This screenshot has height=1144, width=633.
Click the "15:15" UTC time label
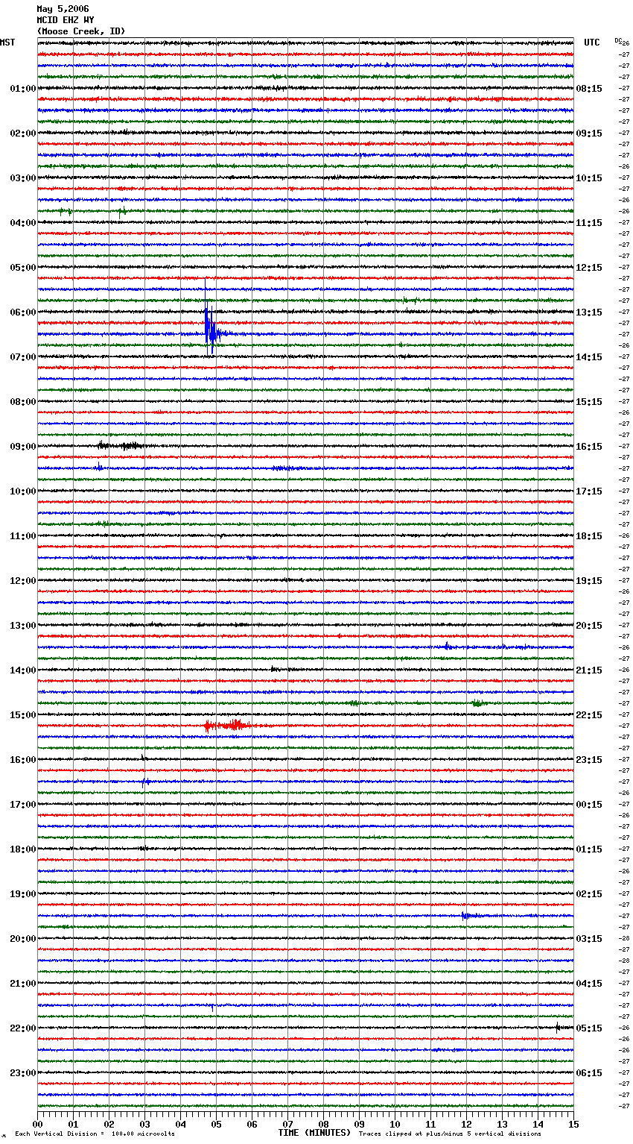(589, 402)
